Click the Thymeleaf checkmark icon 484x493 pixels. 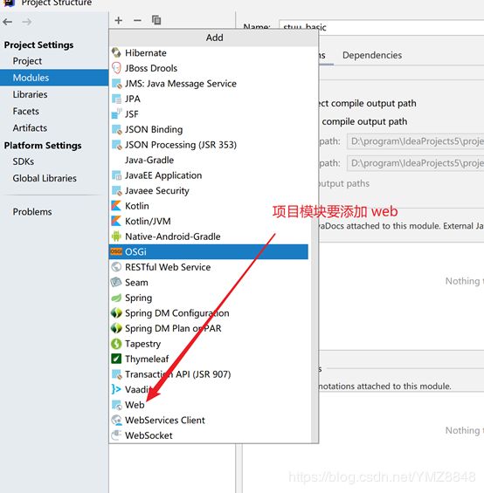(116, 359)
